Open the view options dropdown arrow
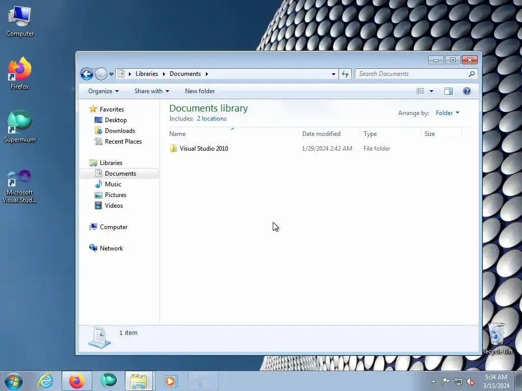The image size is (522, 391). pos(431,91)
